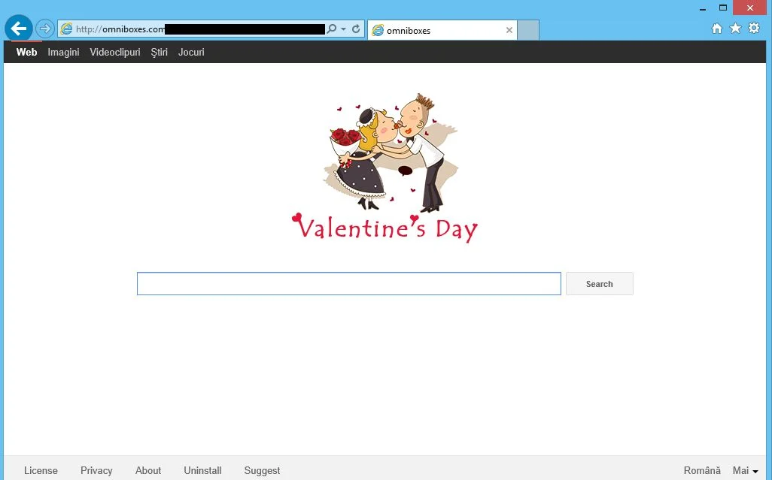The image size is (772, 480).
Task: Go to the Jocuri games category
Action: click(x=191, y=52)
